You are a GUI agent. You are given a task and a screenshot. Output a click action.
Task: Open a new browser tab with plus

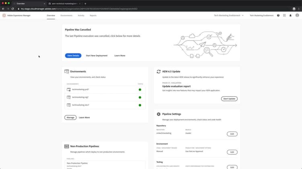click(x=85, y=4)
